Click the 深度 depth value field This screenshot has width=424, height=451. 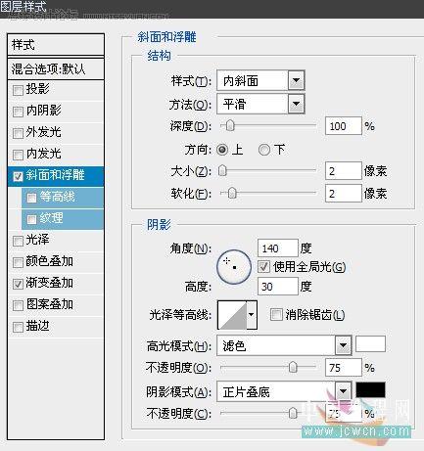click(x=344, y=126)
